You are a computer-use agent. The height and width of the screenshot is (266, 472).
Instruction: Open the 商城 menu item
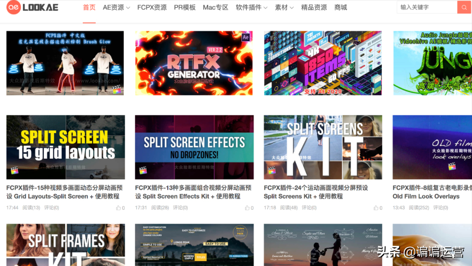pyautogui.click(x=341, y=8)
